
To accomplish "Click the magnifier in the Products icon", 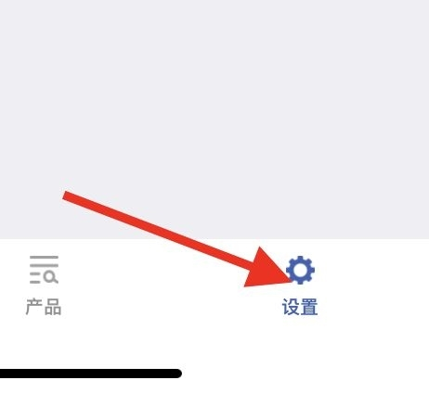I will [x=51, y=277].
